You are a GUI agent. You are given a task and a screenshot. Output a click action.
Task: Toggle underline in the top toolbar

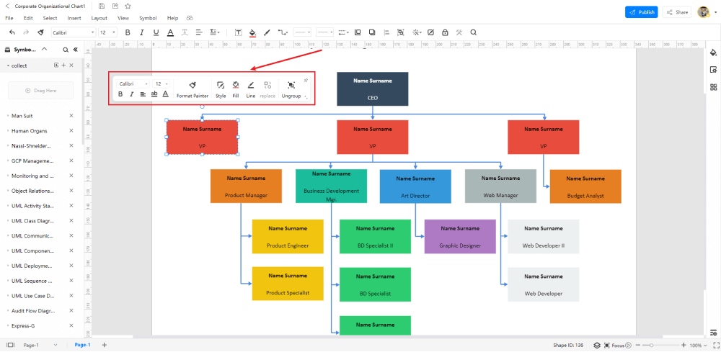(156, 32)
